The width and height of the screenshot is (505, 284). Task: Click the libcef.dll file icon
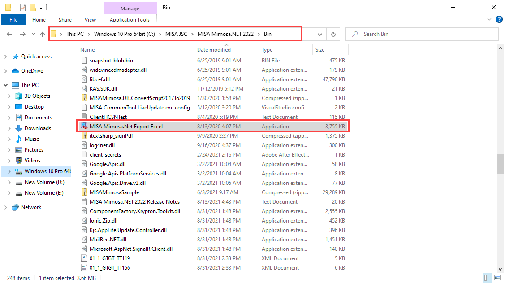click(84, 79)
